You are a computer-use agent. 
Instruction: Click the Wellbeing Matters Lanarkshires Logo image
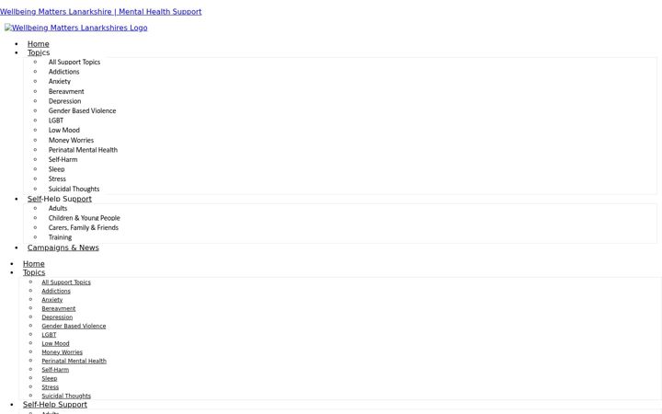click(x=76, y=28)
